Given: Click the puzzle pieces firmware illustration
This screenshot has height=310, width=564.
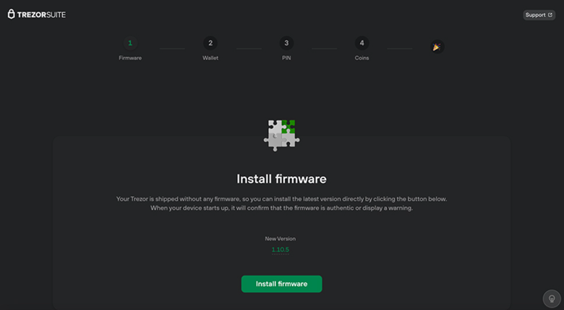Looking at the screenshot, I should click(282, 136).
